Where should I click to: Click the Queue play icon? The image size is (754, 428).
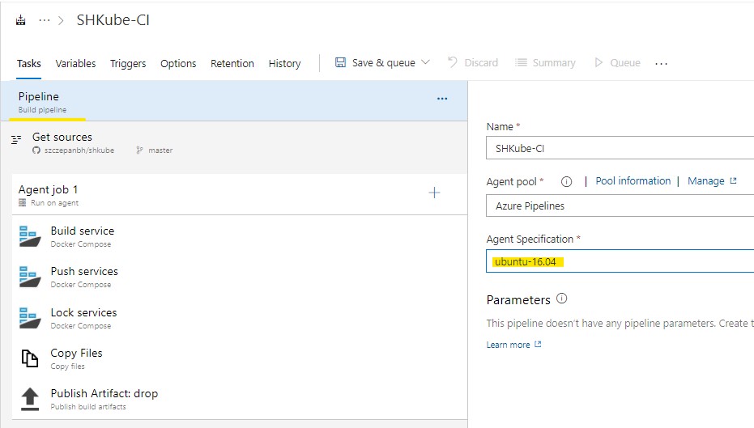pos(599,62)
